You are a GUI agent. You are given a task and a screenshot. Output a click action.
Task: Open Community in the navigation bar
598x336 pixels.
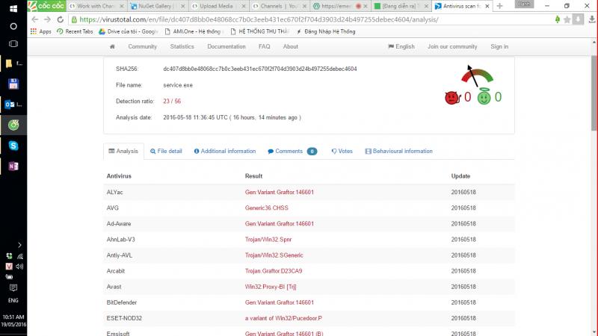click(143, 46)
